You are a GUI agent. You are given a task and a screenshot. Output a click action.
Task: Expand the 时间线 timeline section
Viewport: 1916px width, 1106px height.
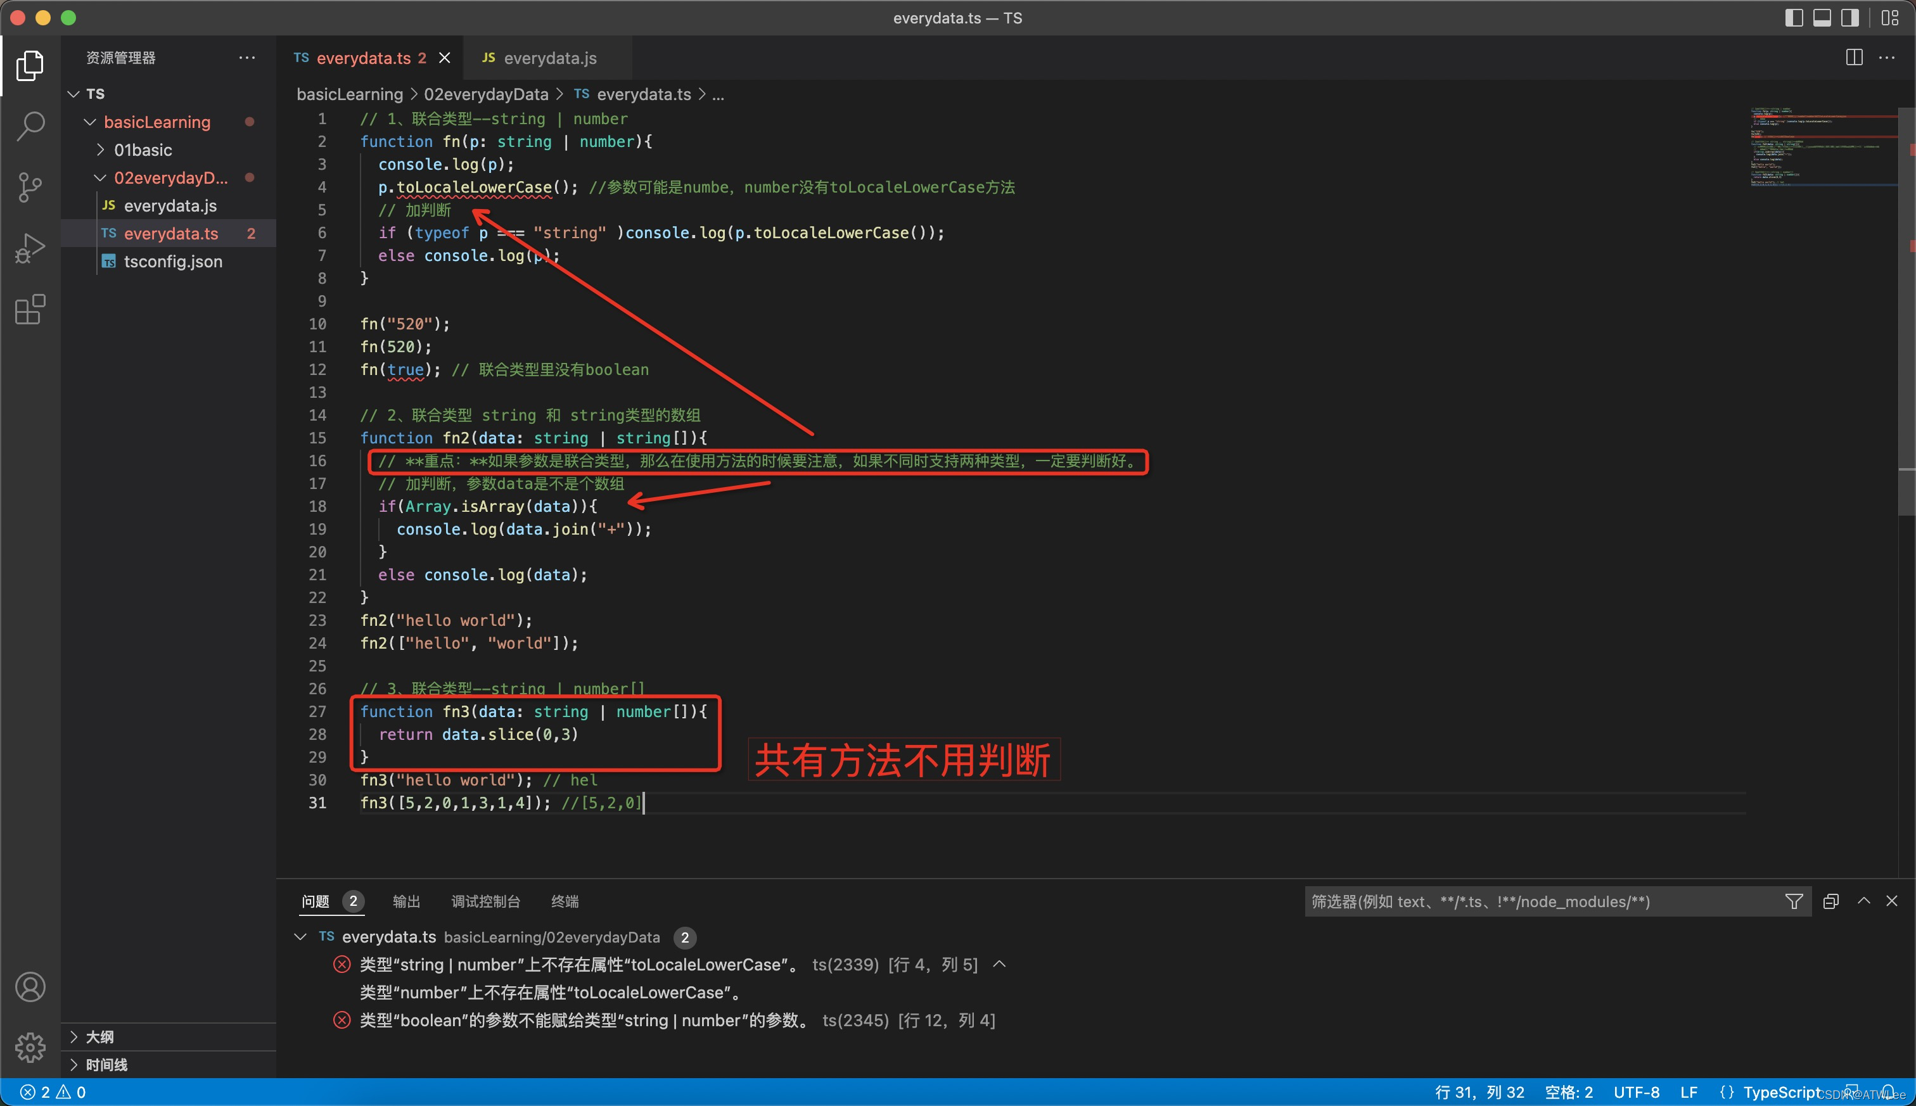point(169,1065)
